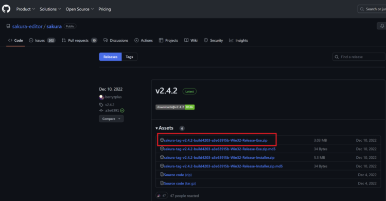Image resolution: width=386 pixels, height=201 pixels.
Task: Download Source code (tar.gz)
Action: [x=180, y=183]
